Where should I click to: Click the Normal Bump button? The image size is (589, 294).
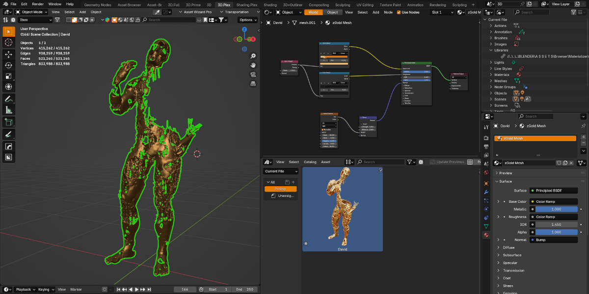(554, 240)
